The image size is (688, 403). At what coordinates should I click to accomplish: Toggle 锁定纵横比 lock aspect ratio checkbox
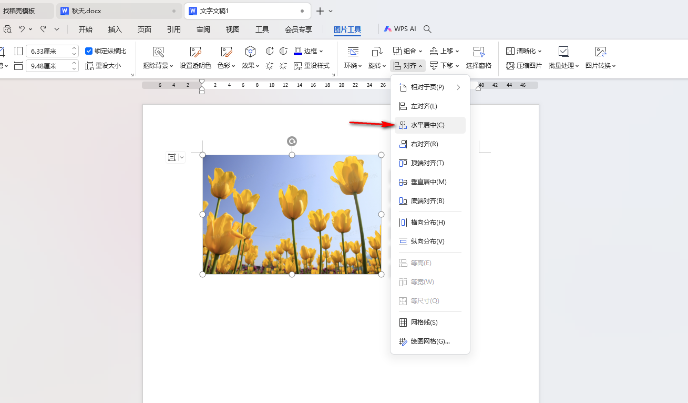89,51
